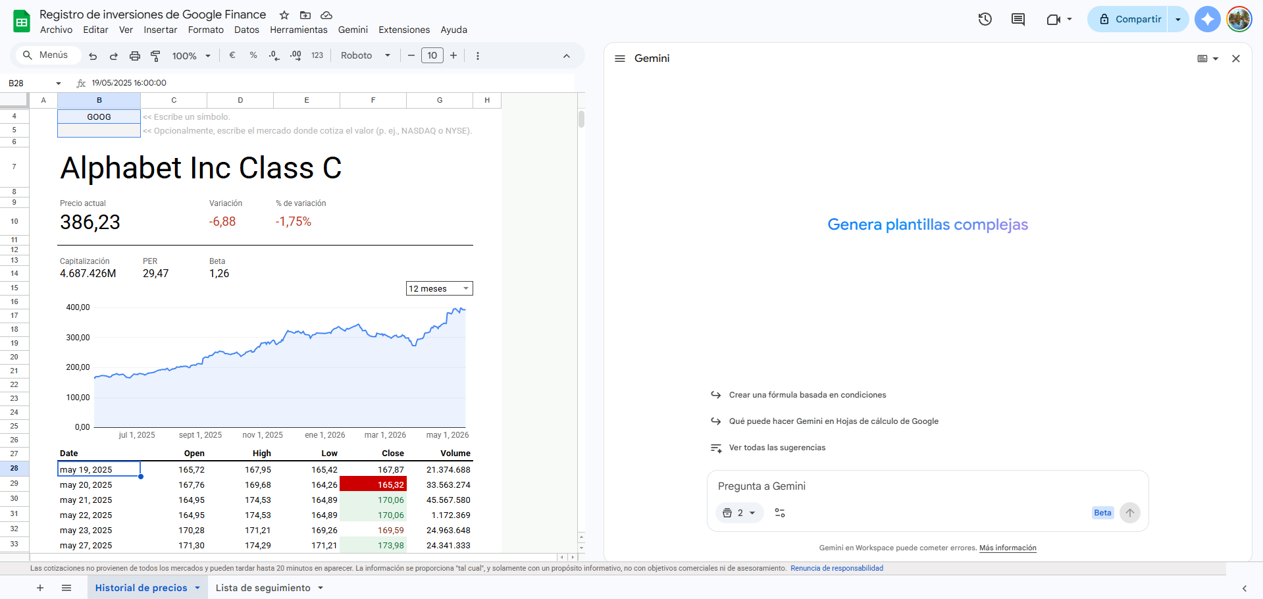The width and height of the screenshot is (1263, 599).
Task: Open the 12 meses period dropdown
Action: click(440, 288)
